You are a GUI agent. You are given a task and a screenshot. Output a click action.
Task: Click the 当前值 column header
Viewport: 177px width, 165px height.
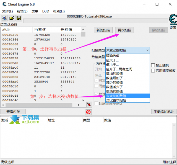click(46, 30)
